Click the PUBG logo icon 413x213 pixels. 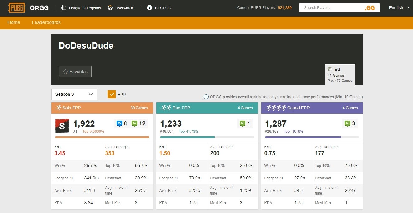tap(17, 8)
